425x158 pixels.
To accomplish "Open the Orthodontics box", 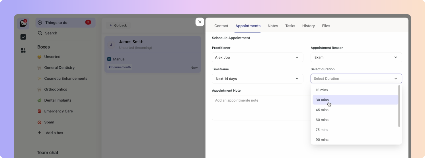I will click(56, 89).
